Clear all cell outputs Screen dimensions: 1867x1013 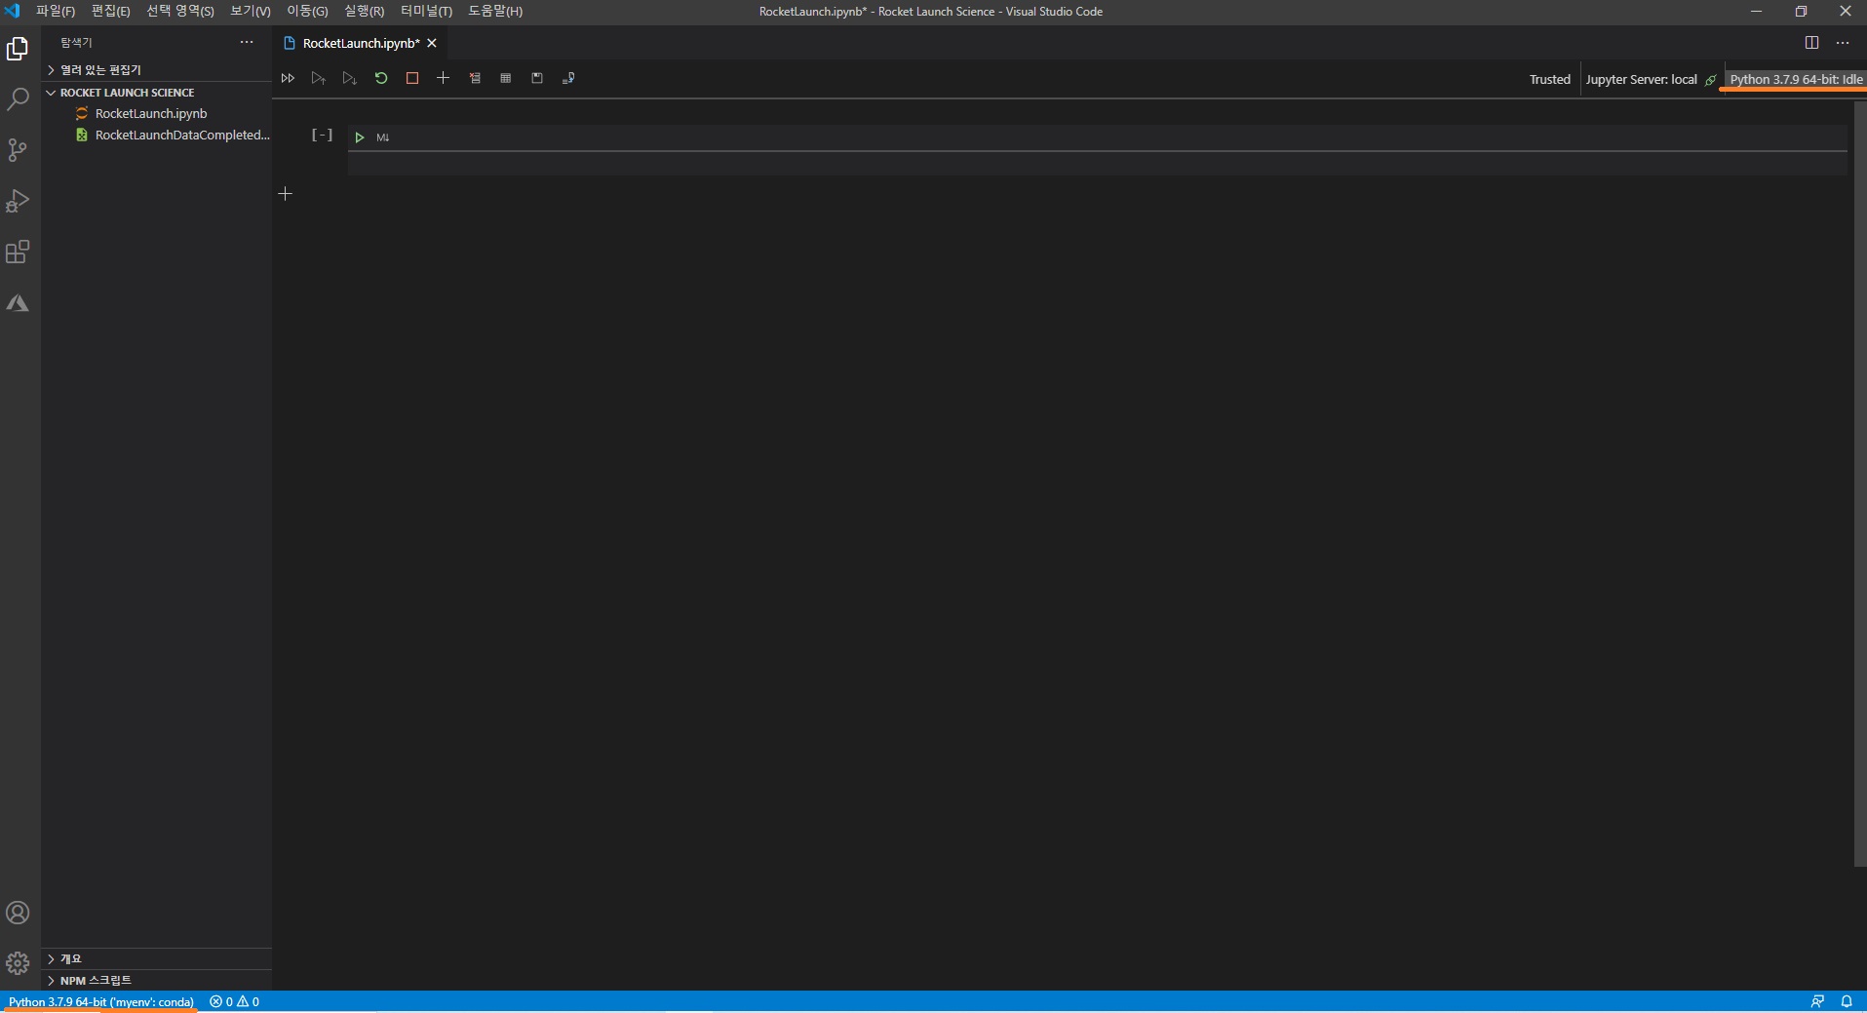coord(475,78)
